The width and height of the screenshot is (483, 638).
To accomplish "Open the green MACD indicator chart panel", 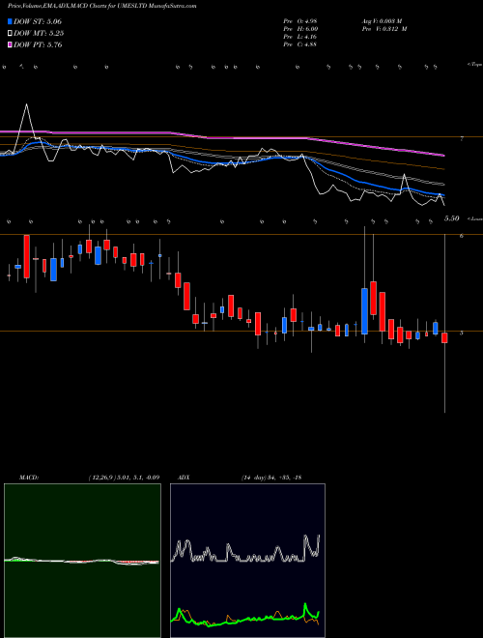I will pos(82,561).
